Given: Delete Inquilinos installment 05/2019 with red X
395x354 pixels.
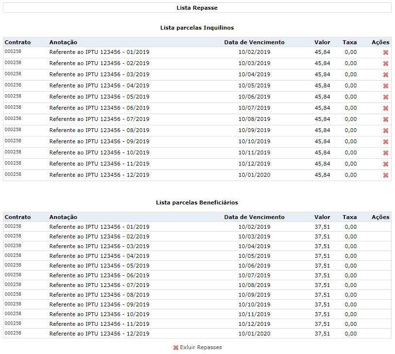Looking at the screenshot, I should [x=385, y=97].
